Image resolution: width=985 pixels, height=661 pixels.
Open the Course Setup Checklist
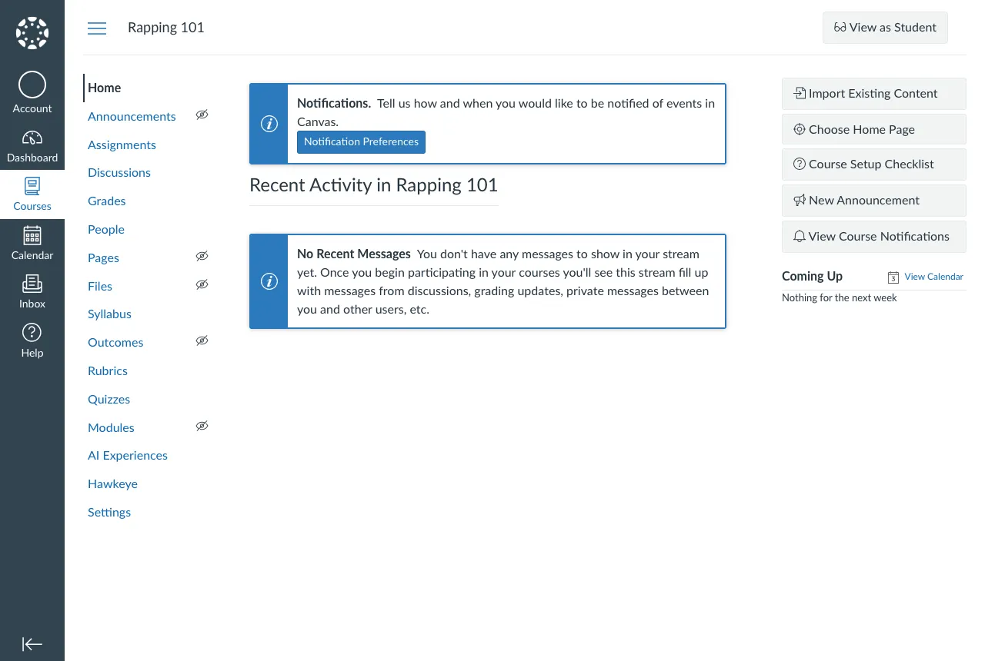(874, 164)
